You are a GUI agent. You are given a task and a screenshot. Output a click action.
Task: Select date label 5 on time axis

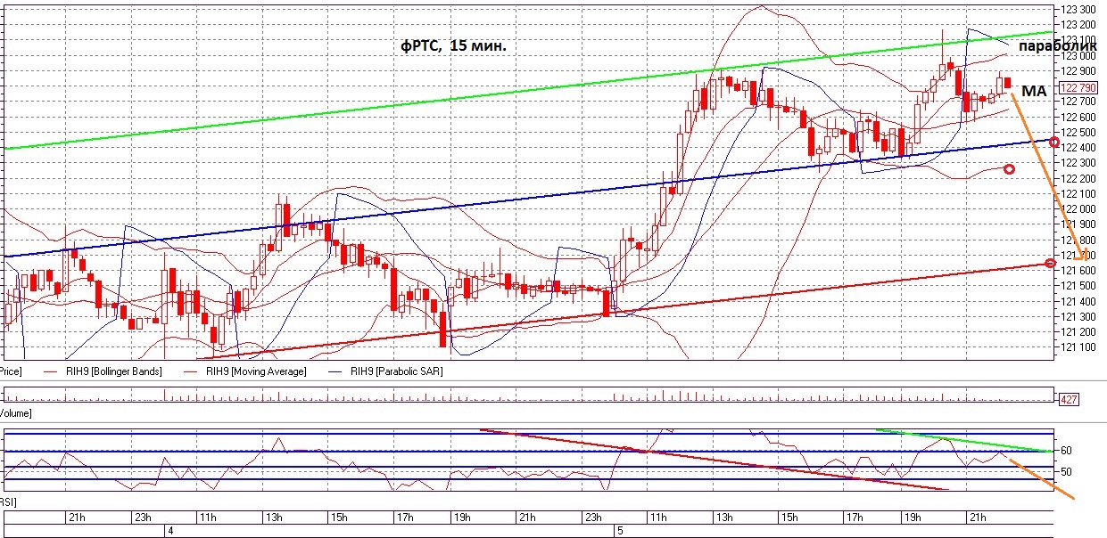coord(620,530)
